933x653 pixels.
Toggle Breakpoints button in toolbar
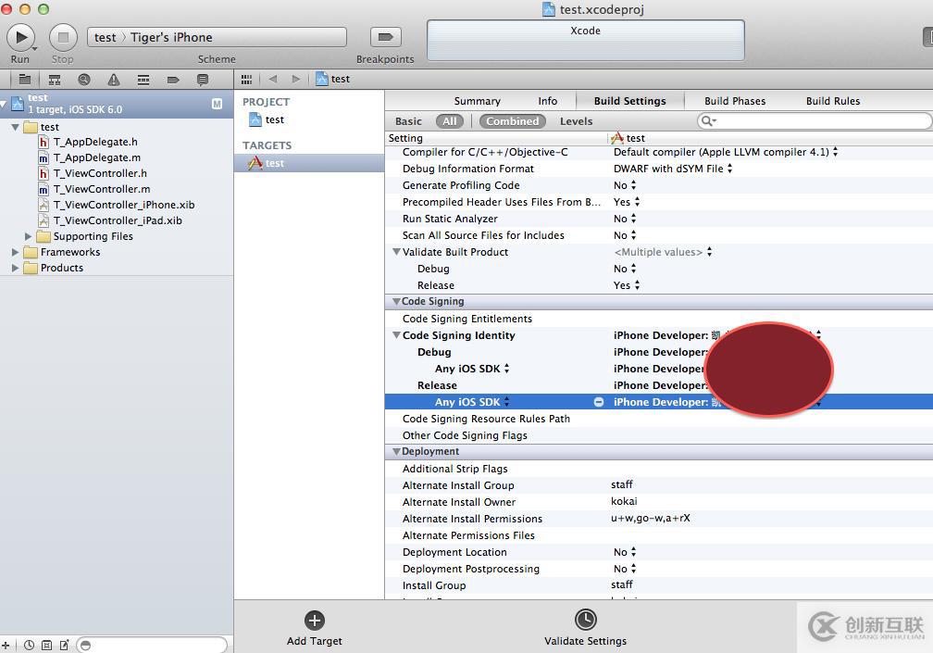pos(385,37)
